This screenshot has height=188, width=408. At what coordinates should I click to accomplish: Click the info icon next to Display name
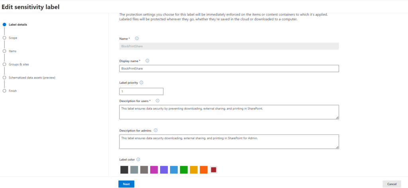pos(147,61)
